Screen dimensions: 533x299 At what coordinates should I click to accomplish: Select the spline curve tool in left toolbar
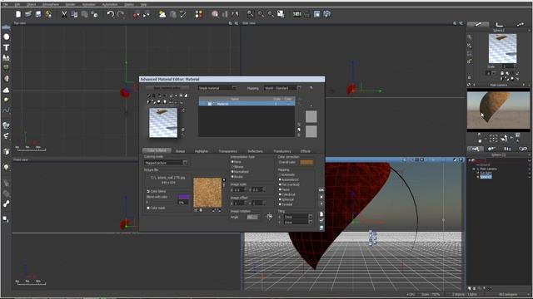6,110
